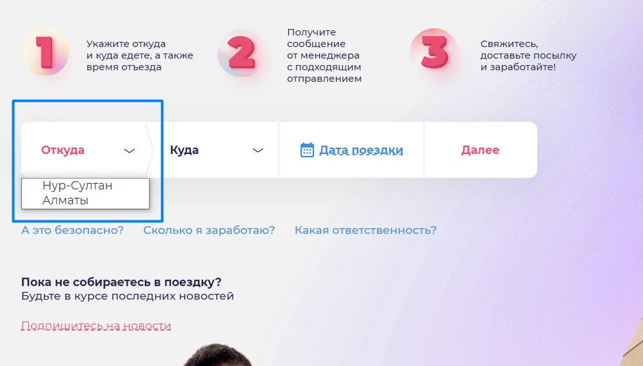643x366 pixels.
Task: Select Нур-Султан from the dropdown list
Action: pyautogui.click(x=77, y=186)
